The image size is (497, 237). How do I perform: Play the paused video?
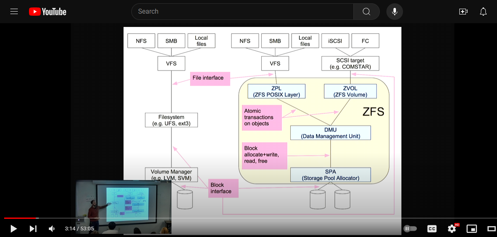(x=13, y=228)
